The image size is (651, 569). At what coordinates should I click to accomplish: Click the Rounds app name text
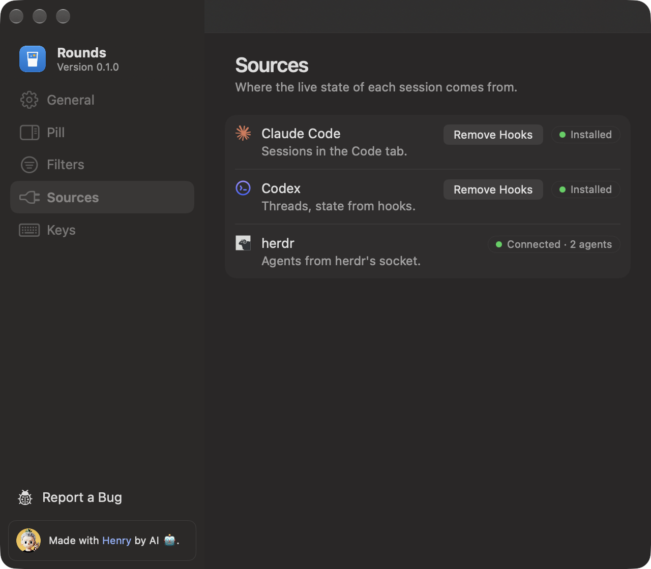(82, 53)
